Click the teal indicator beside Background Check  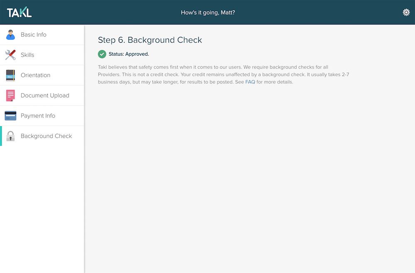tap(1, 136)
